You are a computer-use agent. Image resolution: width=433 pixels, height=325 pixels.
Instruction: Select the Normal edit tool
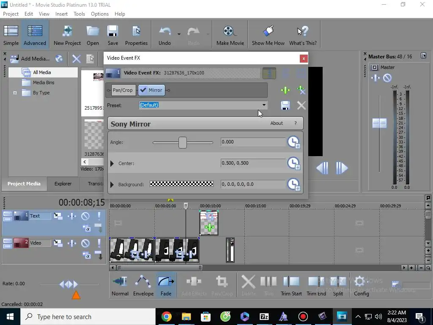tap(120, 285)
